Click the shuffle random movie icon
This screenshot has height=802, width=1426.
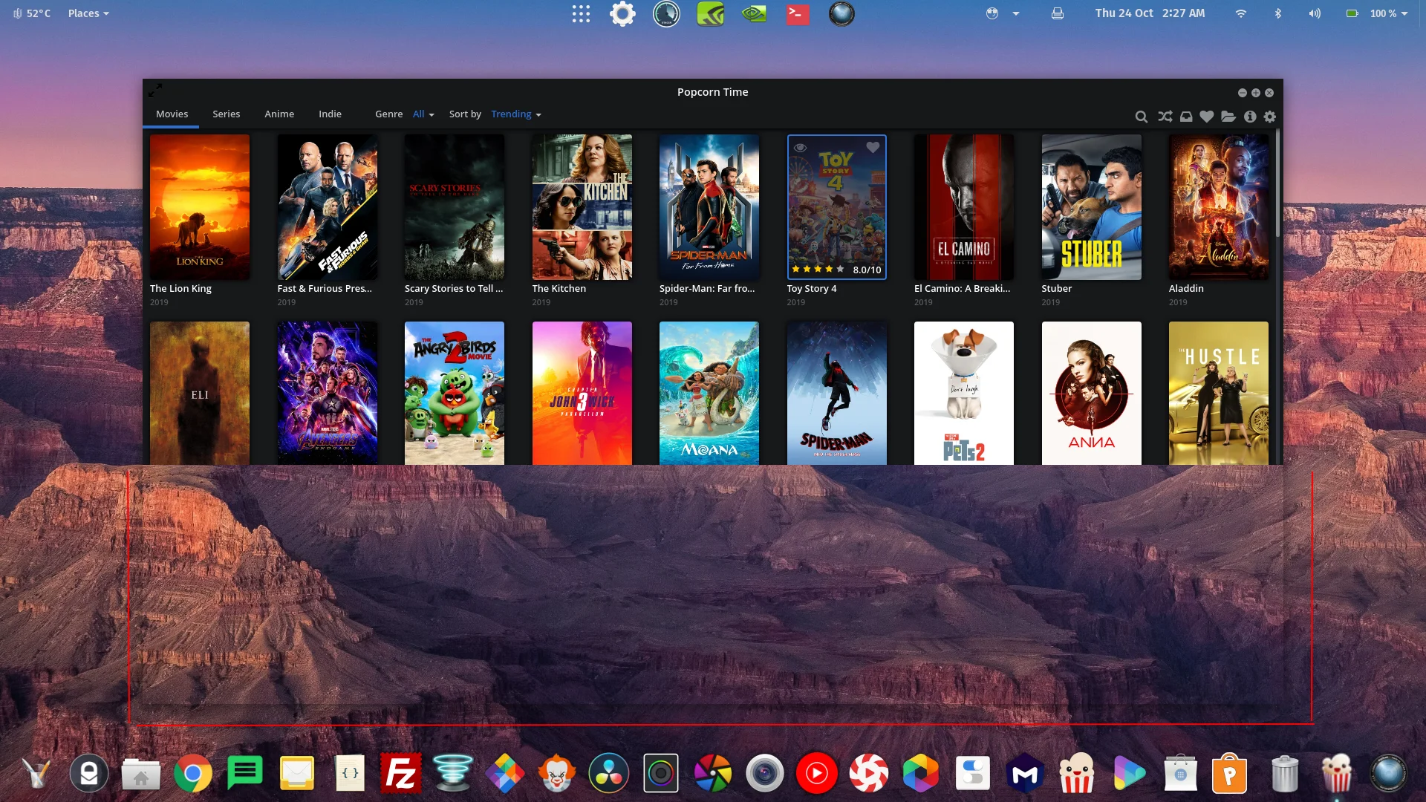[x=1165, y=117]
